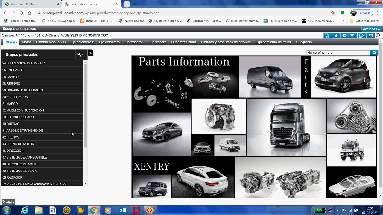Open the Eje trasero 2 tab
The width and height of the screenshot is (383, 215).
(x=134, y=42)
